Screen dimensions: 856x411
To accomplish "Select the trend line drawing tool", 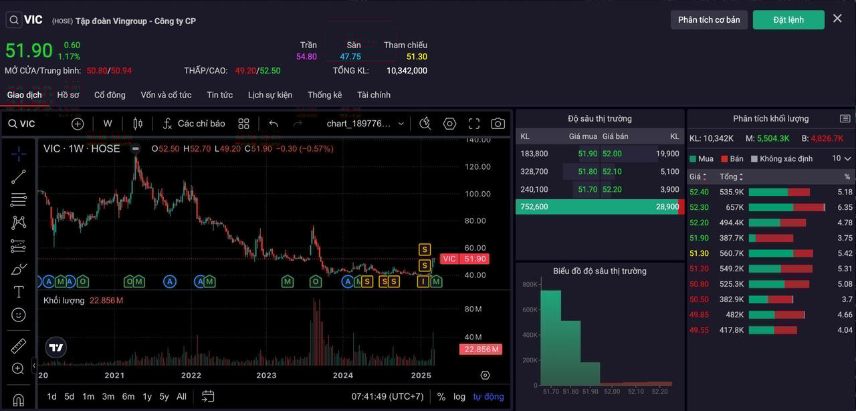I will (x=19, y=176).
